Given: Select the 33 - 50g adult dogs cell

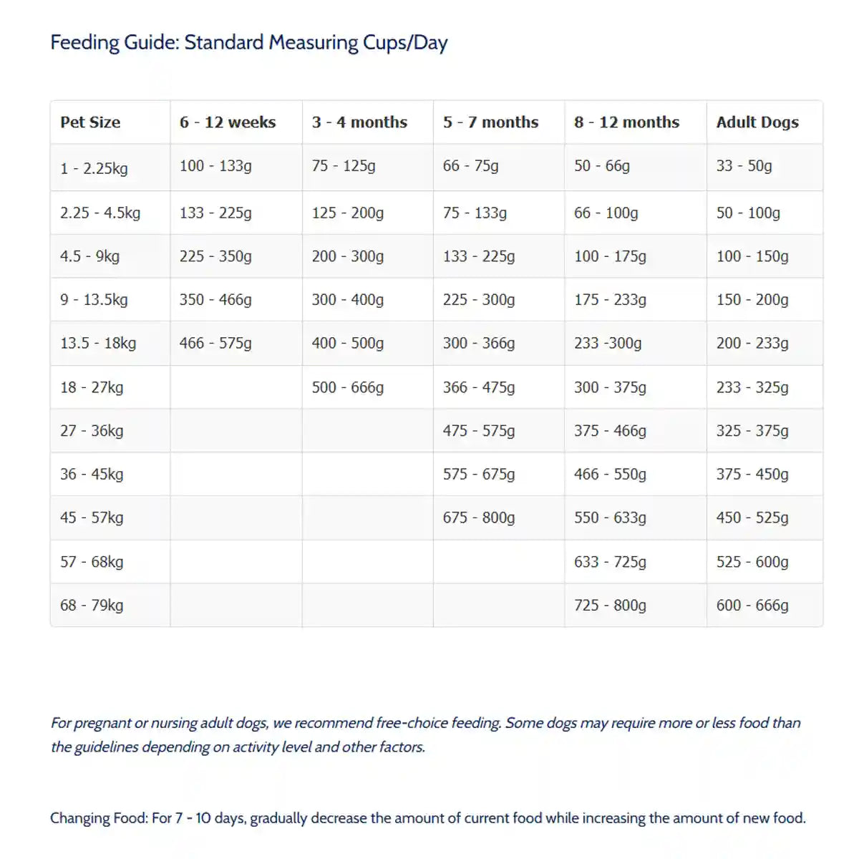Looking at the screenshot, I should [744, 166].
